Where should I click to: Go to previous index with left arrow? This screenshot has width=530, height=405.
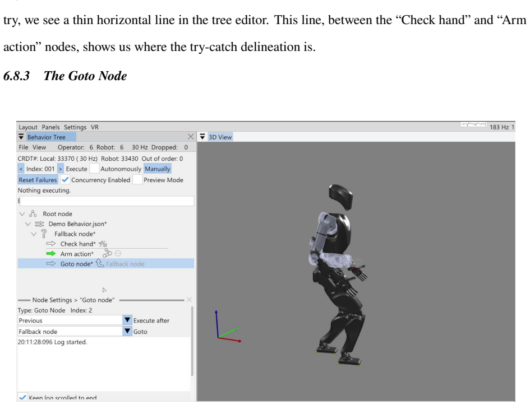tap(21, 169)
